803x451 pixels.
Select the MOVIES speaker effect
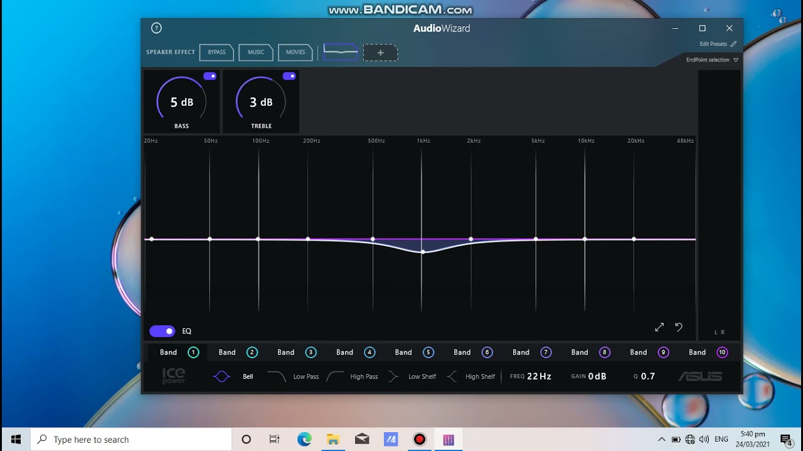click(295, 53)
